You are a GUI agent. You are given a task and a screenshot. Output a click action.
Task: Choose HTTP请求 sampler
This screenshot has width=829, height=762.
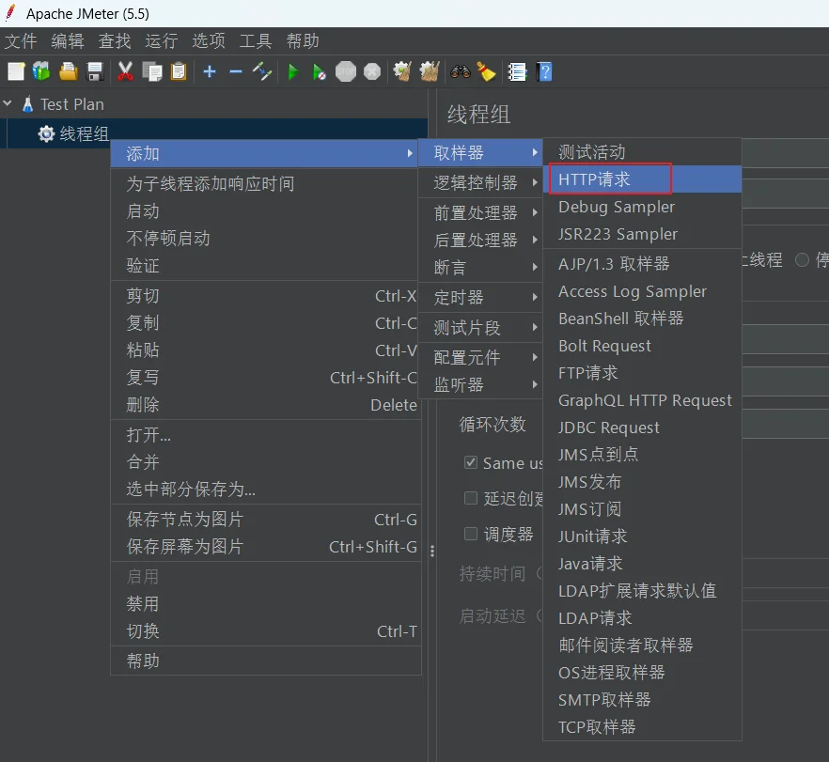pos(642,179)
